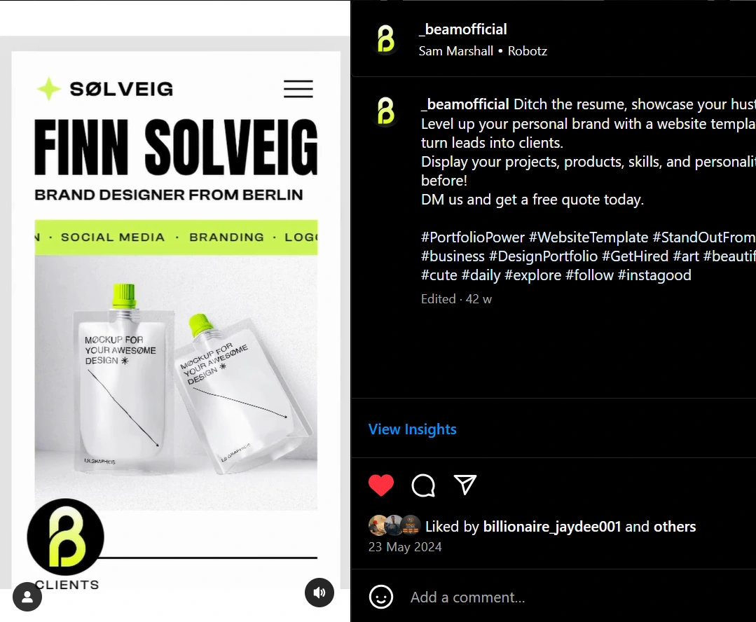The height and width of the screenshot is (622, 756).
Task: Open the Sam Marshall • Robotz audio link
Action: pyautogui.click(x=483, y=51)
